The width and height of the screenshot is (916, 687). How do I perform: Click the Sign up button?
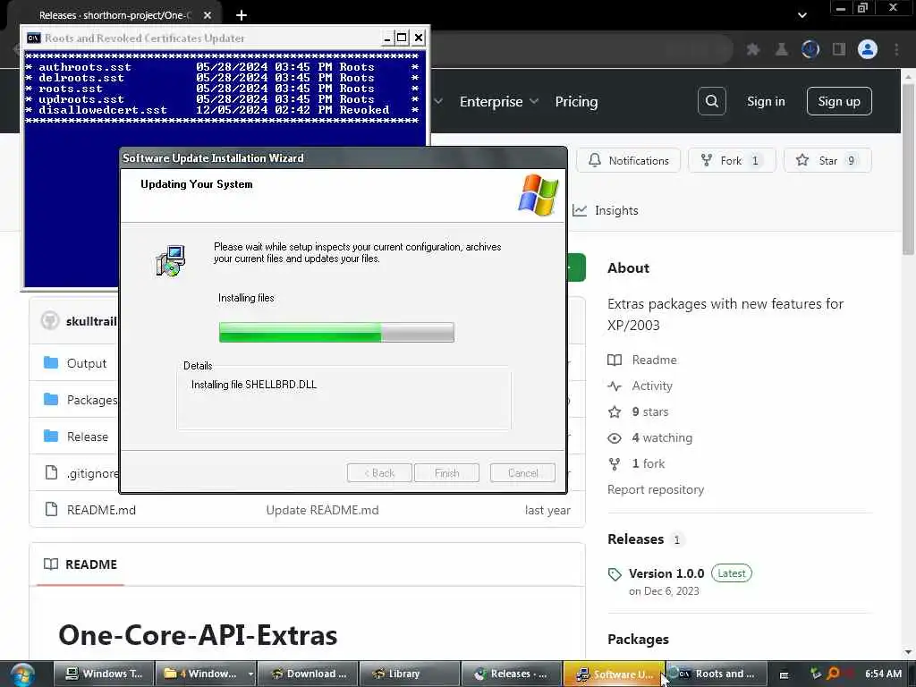(839, 101)
